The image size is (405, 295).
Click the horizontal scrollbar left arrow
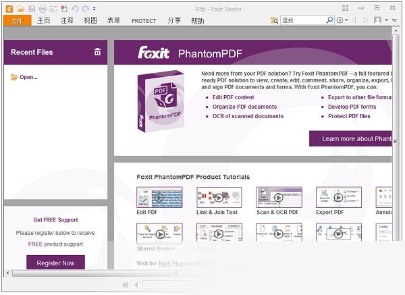point(7,273)
